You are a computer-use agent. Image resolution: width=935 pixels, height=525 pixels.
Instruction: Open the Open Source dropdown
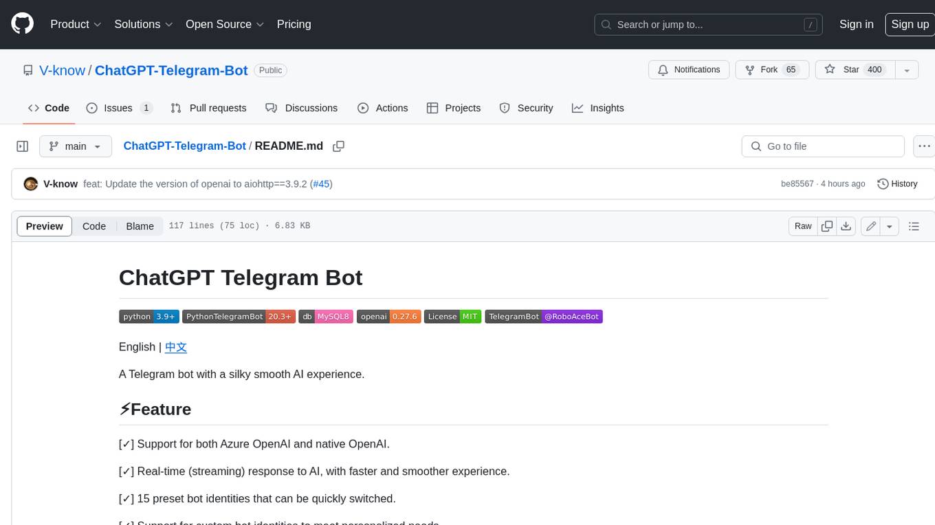tap(225, 24)
